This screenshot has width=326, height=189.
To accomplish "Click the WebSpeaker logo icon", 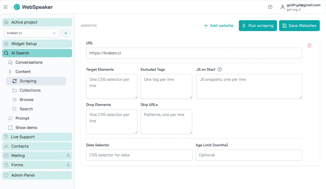I will pos(17,7).
